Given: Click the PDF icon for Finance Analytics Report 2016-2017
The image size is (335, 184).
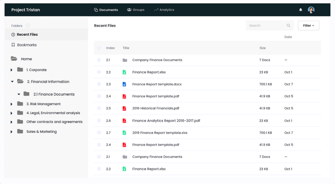Looking at the screenshot, I should [124, 120].
